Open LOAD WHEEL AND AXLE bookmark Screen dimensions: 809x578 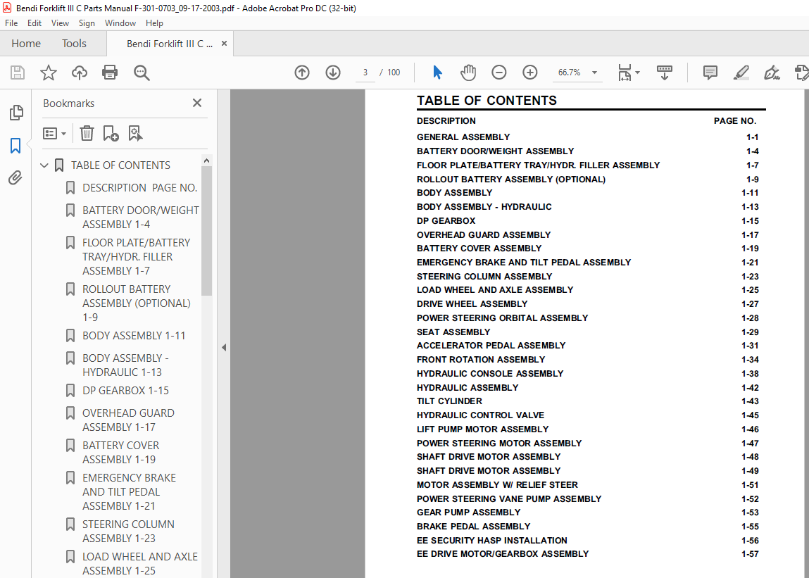click(140, 563)
